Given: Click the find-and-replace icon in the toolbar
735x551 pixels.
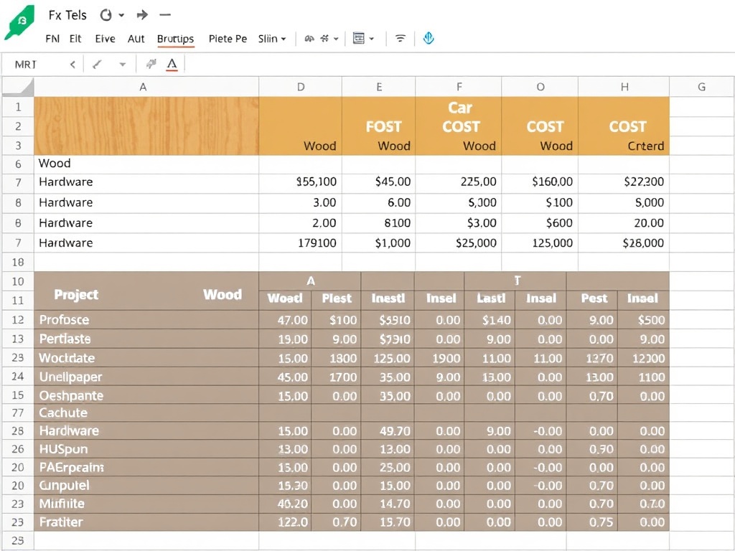Looking at the screenshot, I should (x=309, y=38).
